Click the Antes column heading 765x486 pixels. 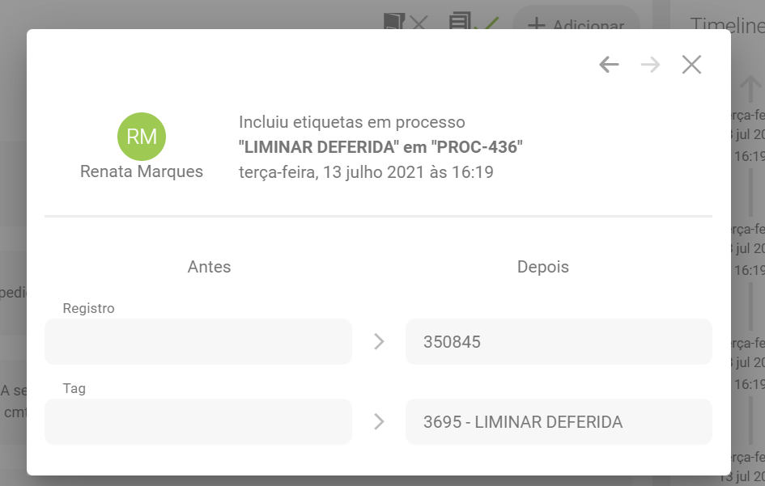pyautogui.click(x=209, y=267)
